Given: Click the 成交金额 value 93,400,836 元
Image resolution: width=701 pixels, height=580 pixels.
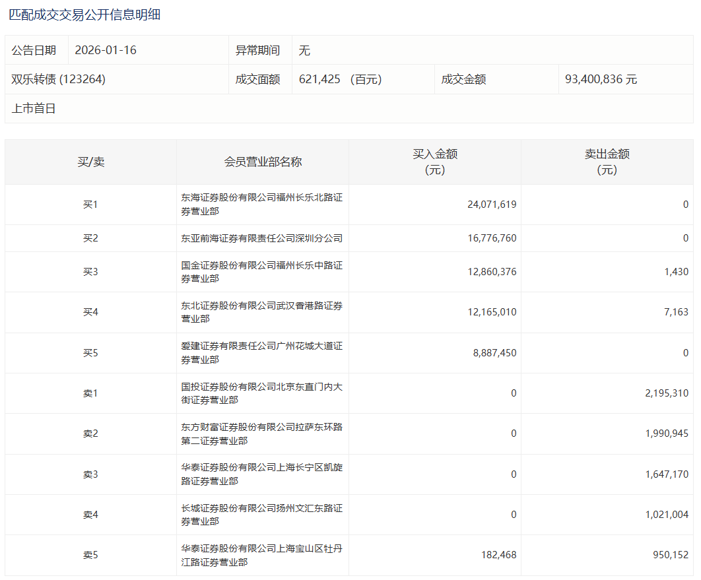Looking at the screenshot, I should 601,79.
